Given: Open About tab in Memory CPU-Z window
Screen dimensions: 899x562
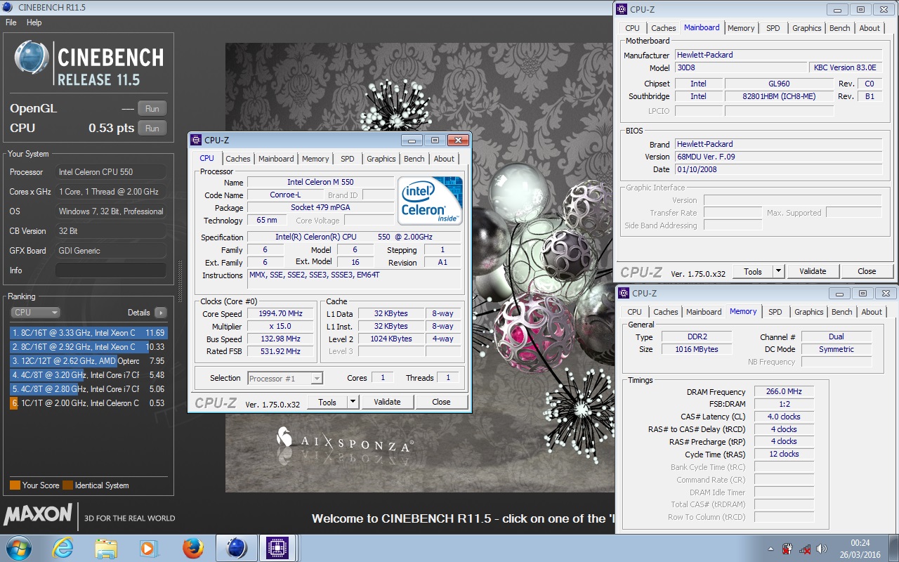Looking at the screenshot, I should pos(872,312).
